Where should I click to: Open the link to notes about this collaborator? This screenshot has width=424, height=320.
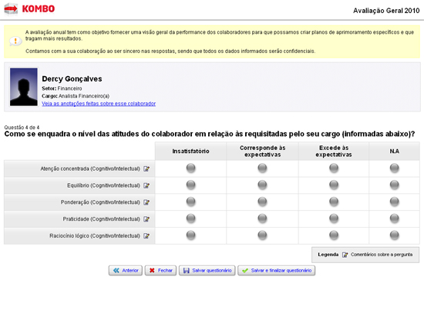pyautogui.click(x=99, y=104)
